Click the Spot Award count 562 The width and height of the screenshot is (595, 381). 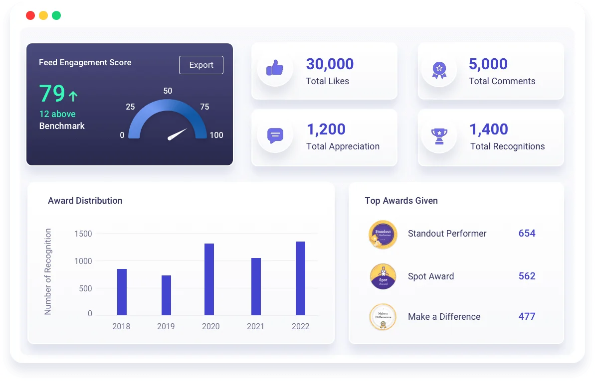tap(527, 276)
